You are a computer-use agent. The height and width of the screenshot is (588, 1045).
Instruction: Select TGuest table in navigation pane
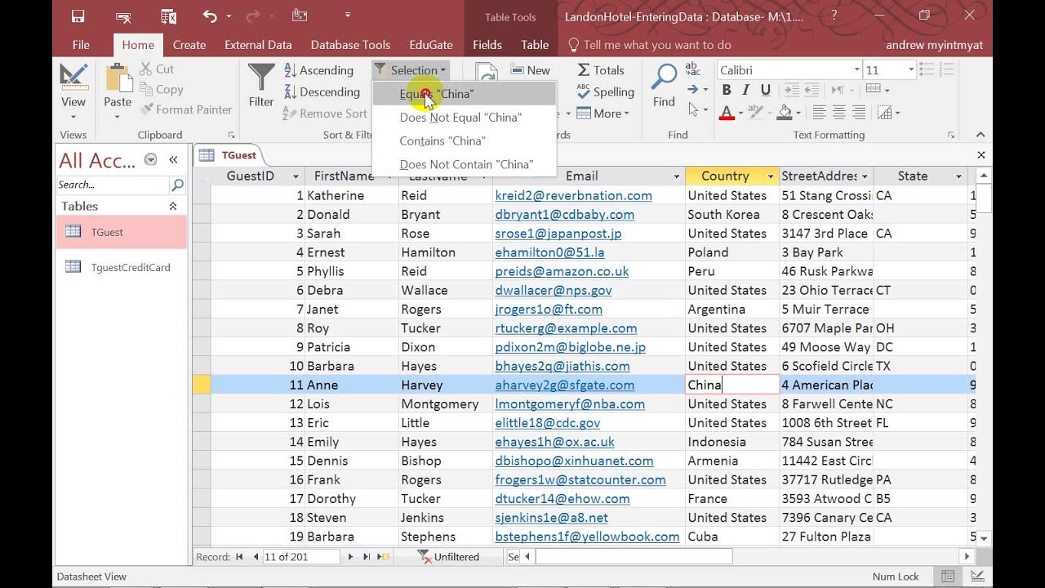(x=120, y=232)
